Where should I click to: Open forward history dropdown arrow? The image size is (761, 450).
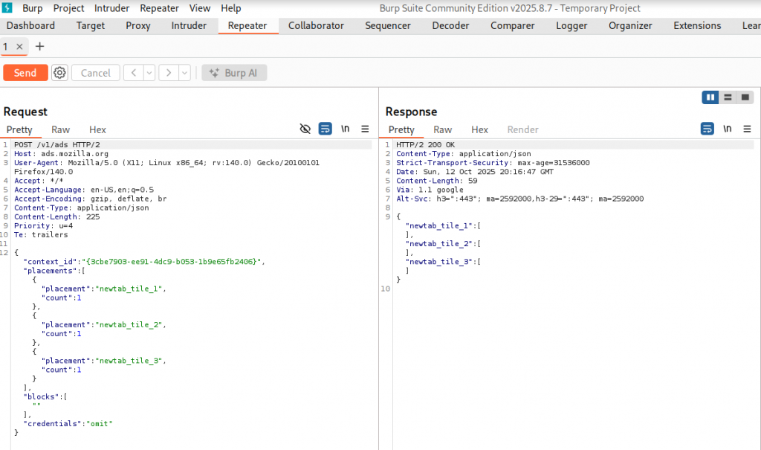[x=184, y=73]
